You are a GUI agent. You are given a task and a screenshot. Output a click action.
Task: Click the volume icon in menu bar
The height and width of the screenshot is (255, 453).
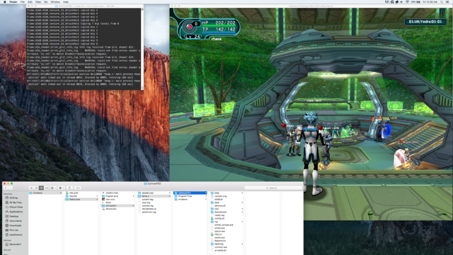(401, 2)
